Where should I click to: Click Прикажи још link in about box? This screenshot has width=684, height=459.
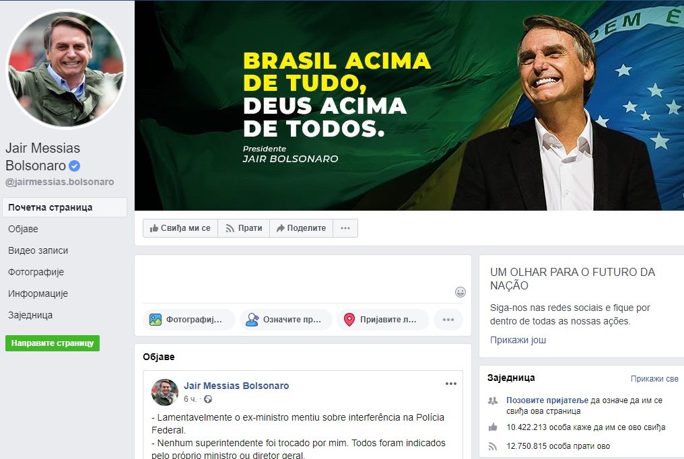518,340
